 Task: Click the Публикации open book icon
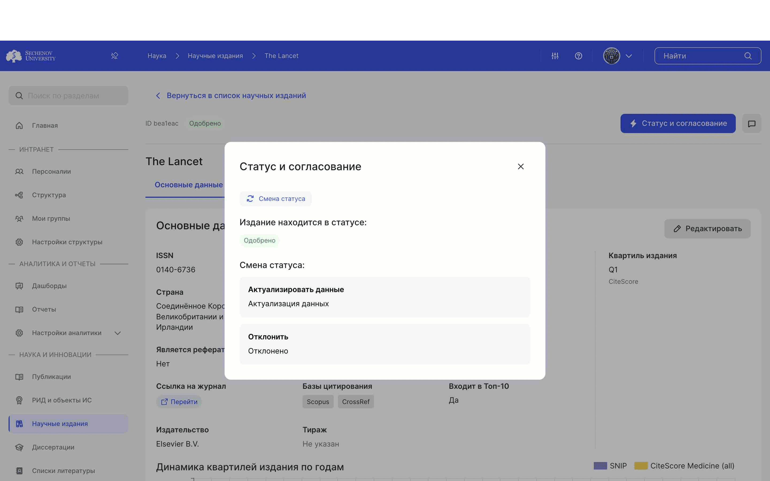(19, 377)
